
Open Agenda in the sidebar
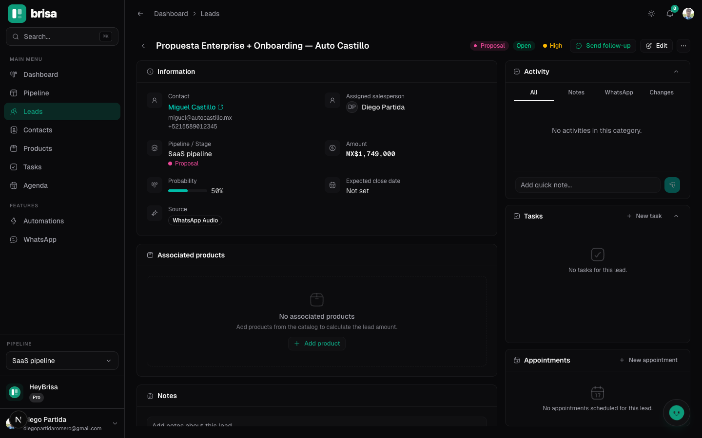tap(62, 185)
